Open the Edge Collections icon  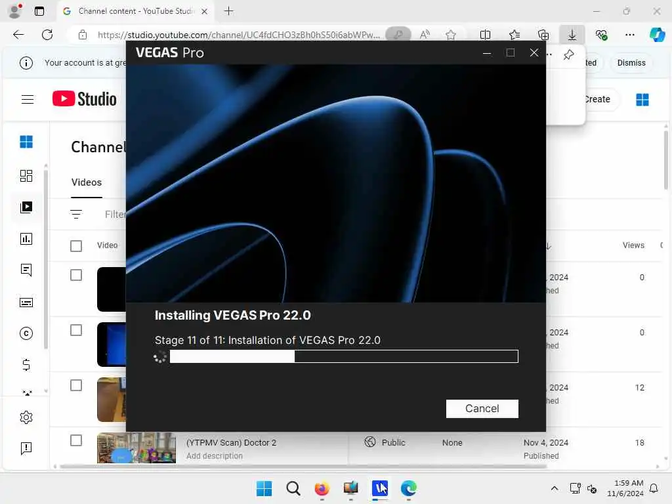pyautogui.click(x=543, y=35)
